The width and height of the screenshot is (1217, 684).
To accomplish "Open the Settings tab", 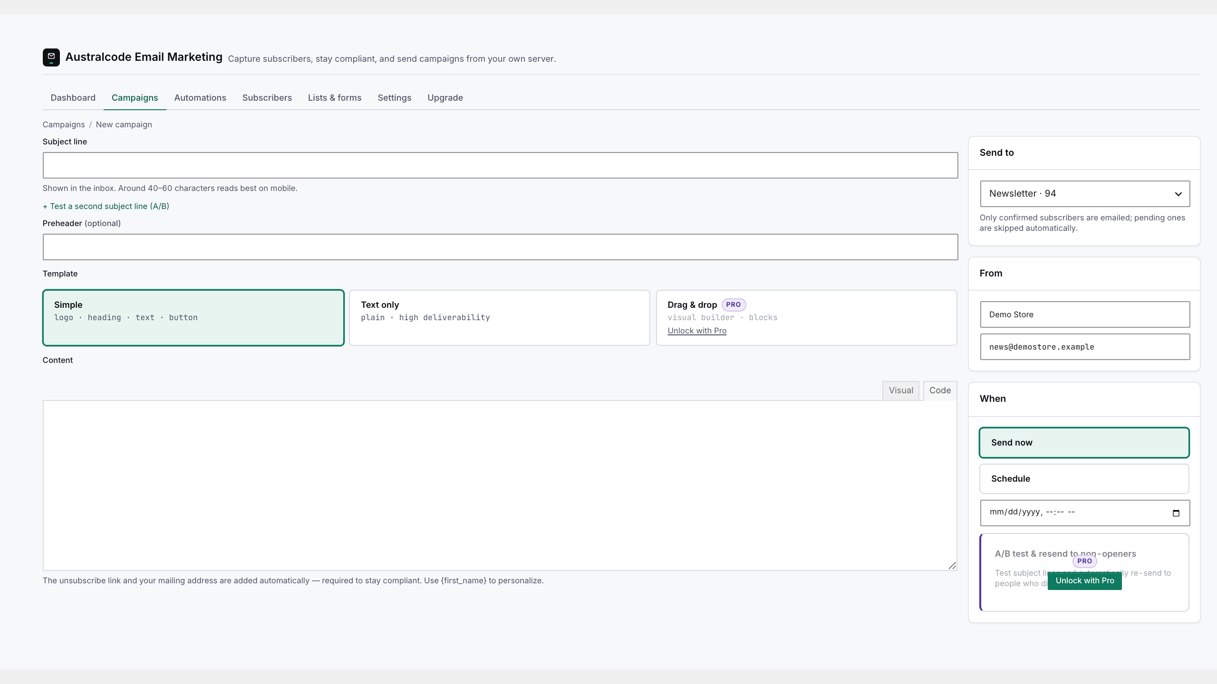I will 394,97.
